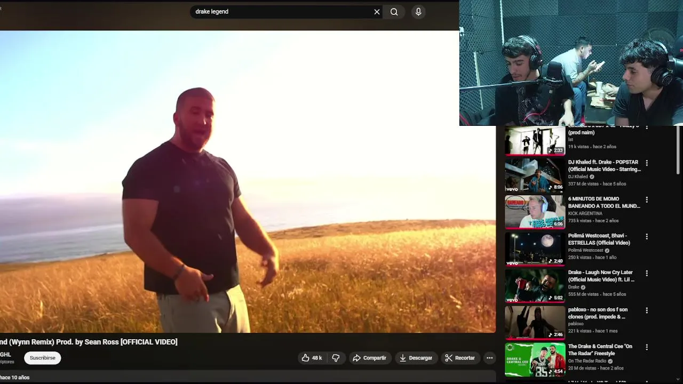Open the Compartir share button
Viewport: 683px width, 384px height.
click(369, 358)
